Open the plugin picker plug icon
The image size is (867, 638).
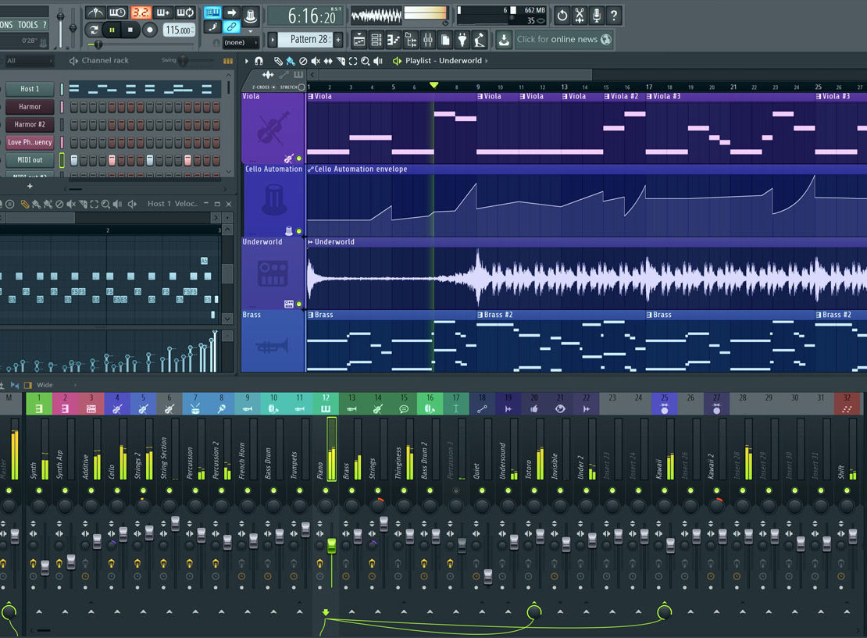click(x=462, y=39)
